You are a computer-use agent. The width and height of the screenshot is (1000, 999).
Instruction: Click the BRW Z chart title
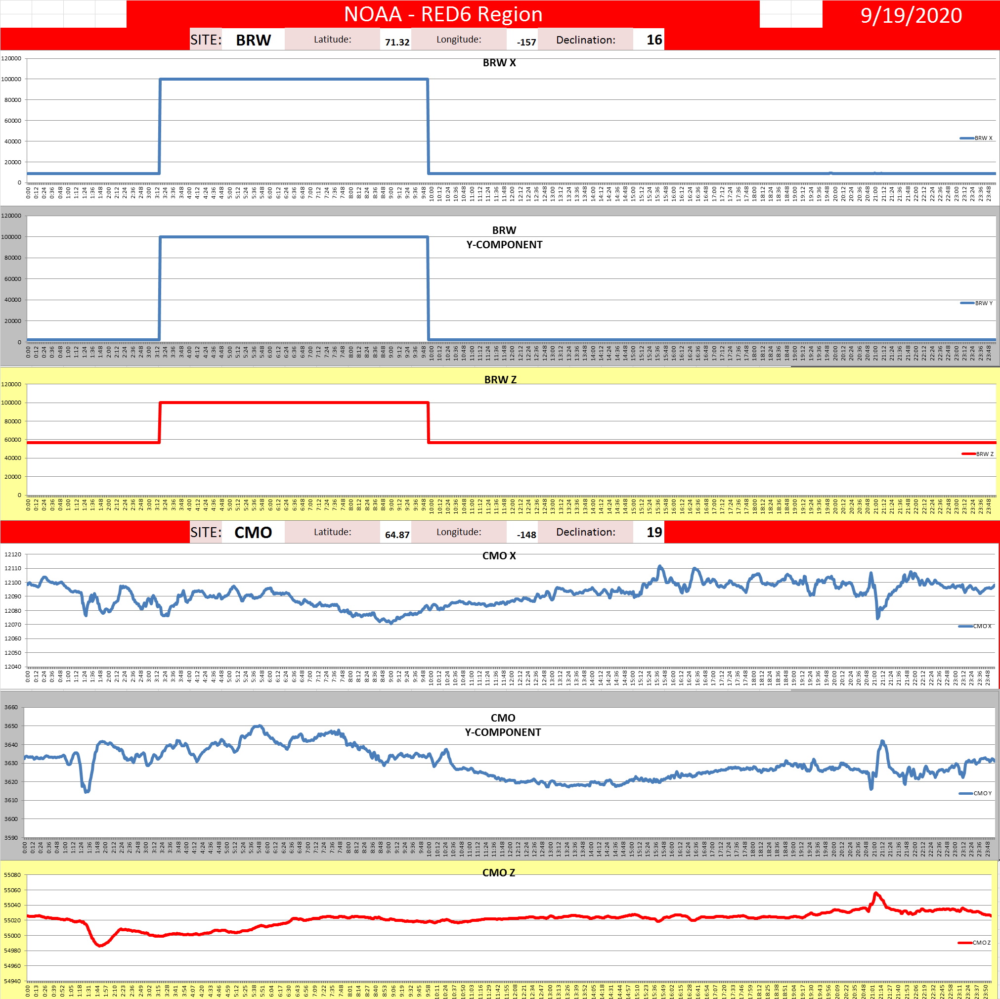(x=500, y=380)
